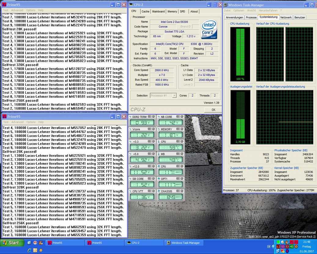Open Advanced menu in Prime95 beside CPU-Z
Screen dimensions: 317x254
17,10
